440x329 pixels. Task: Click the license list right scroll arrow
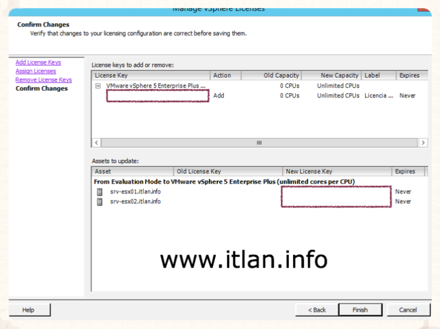pyautogui.click(x=423, y=142)
